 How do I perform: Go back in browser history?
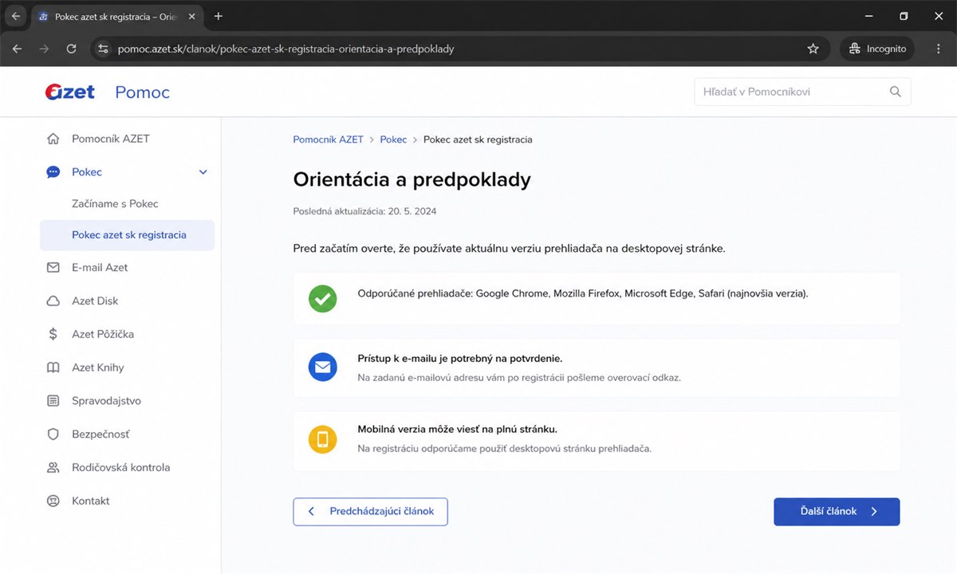[18, 49]
